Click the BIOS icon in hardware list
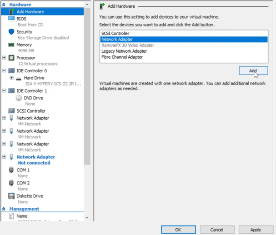This screenshot has width=276, height=235. (11, 19)
